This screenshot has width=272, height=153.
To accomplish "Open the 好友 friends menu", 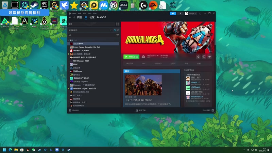I will point(85,13).
